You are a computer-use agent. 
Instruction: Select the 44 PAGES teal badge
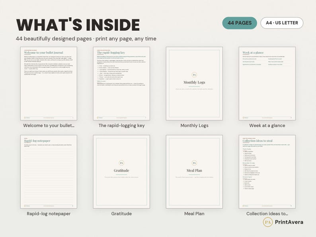[240, 23]
